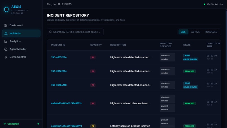Click P1 severity badge of INC-63B7C676
The image size is (227, 128).
coord(93,57)
